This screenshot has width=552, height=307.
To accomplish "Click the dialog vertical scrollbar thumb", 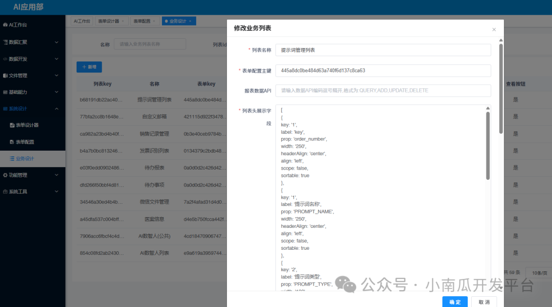I will click(x=501, y=88).
